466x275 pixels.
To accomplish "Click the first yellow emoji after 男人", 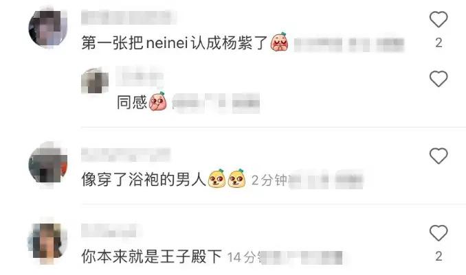I will pyautogui.click(x=217, y=178).
